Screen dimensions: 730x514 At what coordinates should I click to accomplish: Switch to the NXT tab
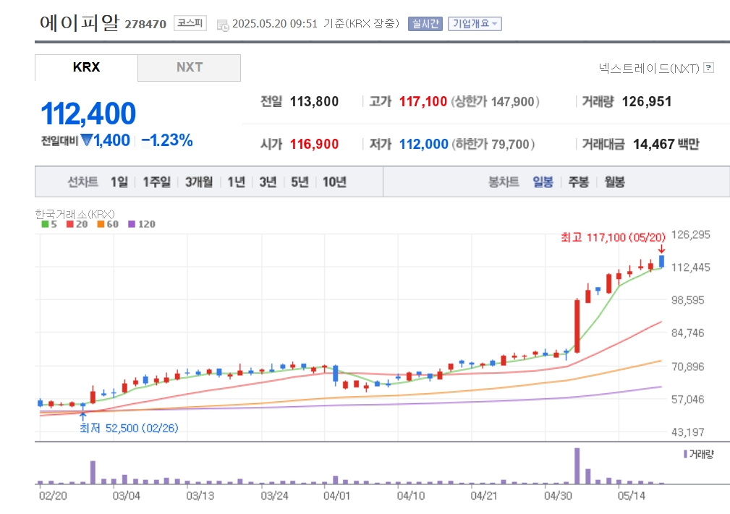click(190, 67)
